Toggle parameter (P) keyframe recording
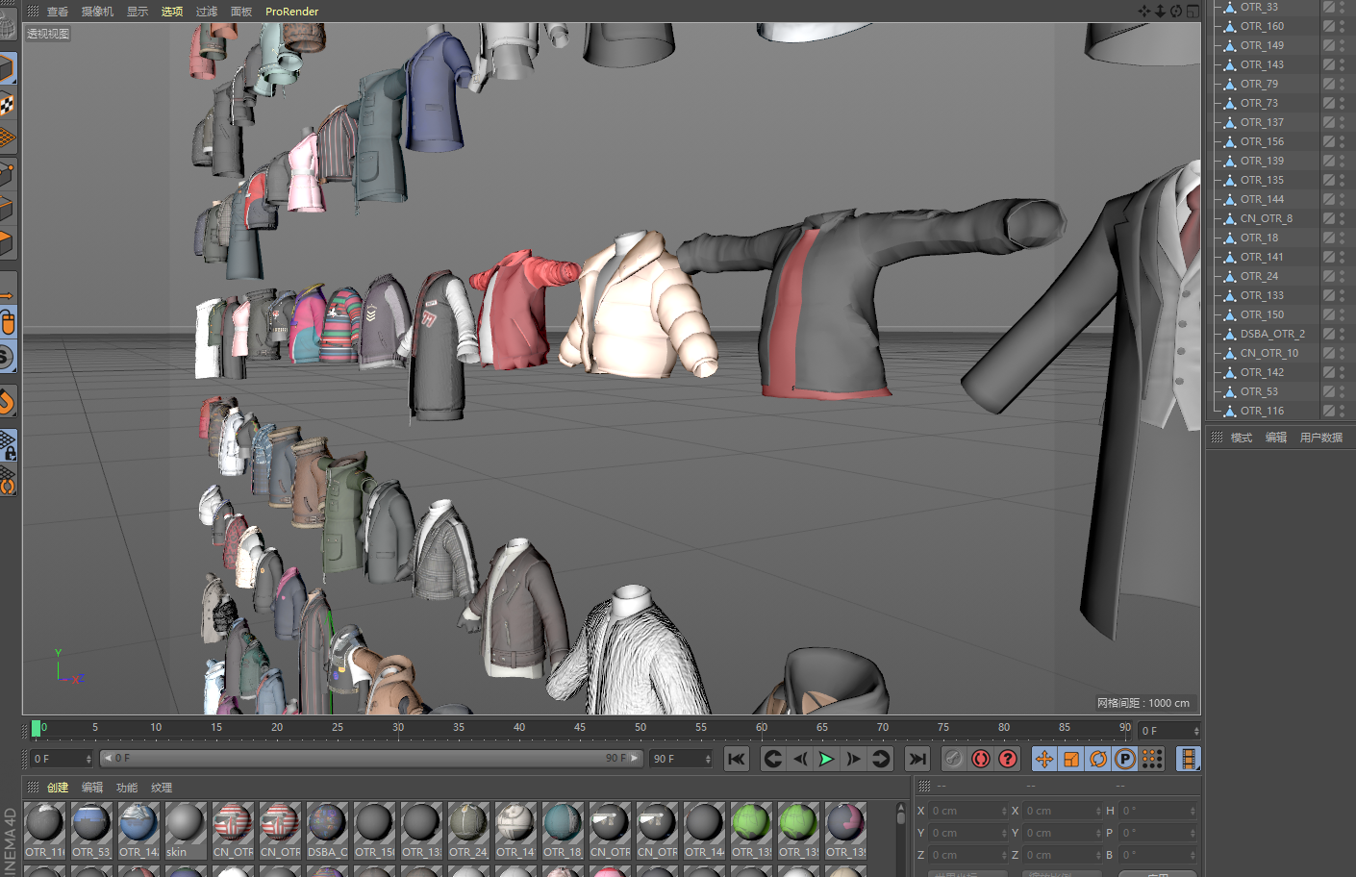Image resolution: width=1356 pixels, height=877 pixels. tap(1125, 759)
